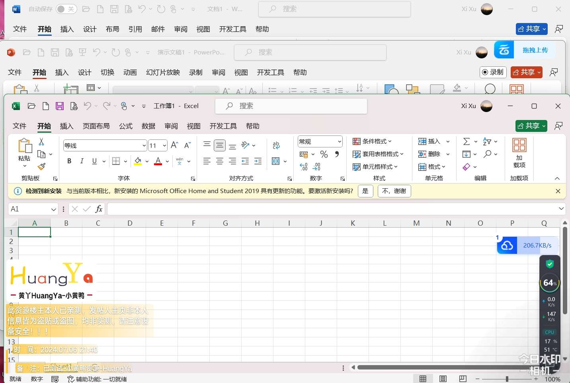Click the Excel 共享 share button

[x=531, y=126]
